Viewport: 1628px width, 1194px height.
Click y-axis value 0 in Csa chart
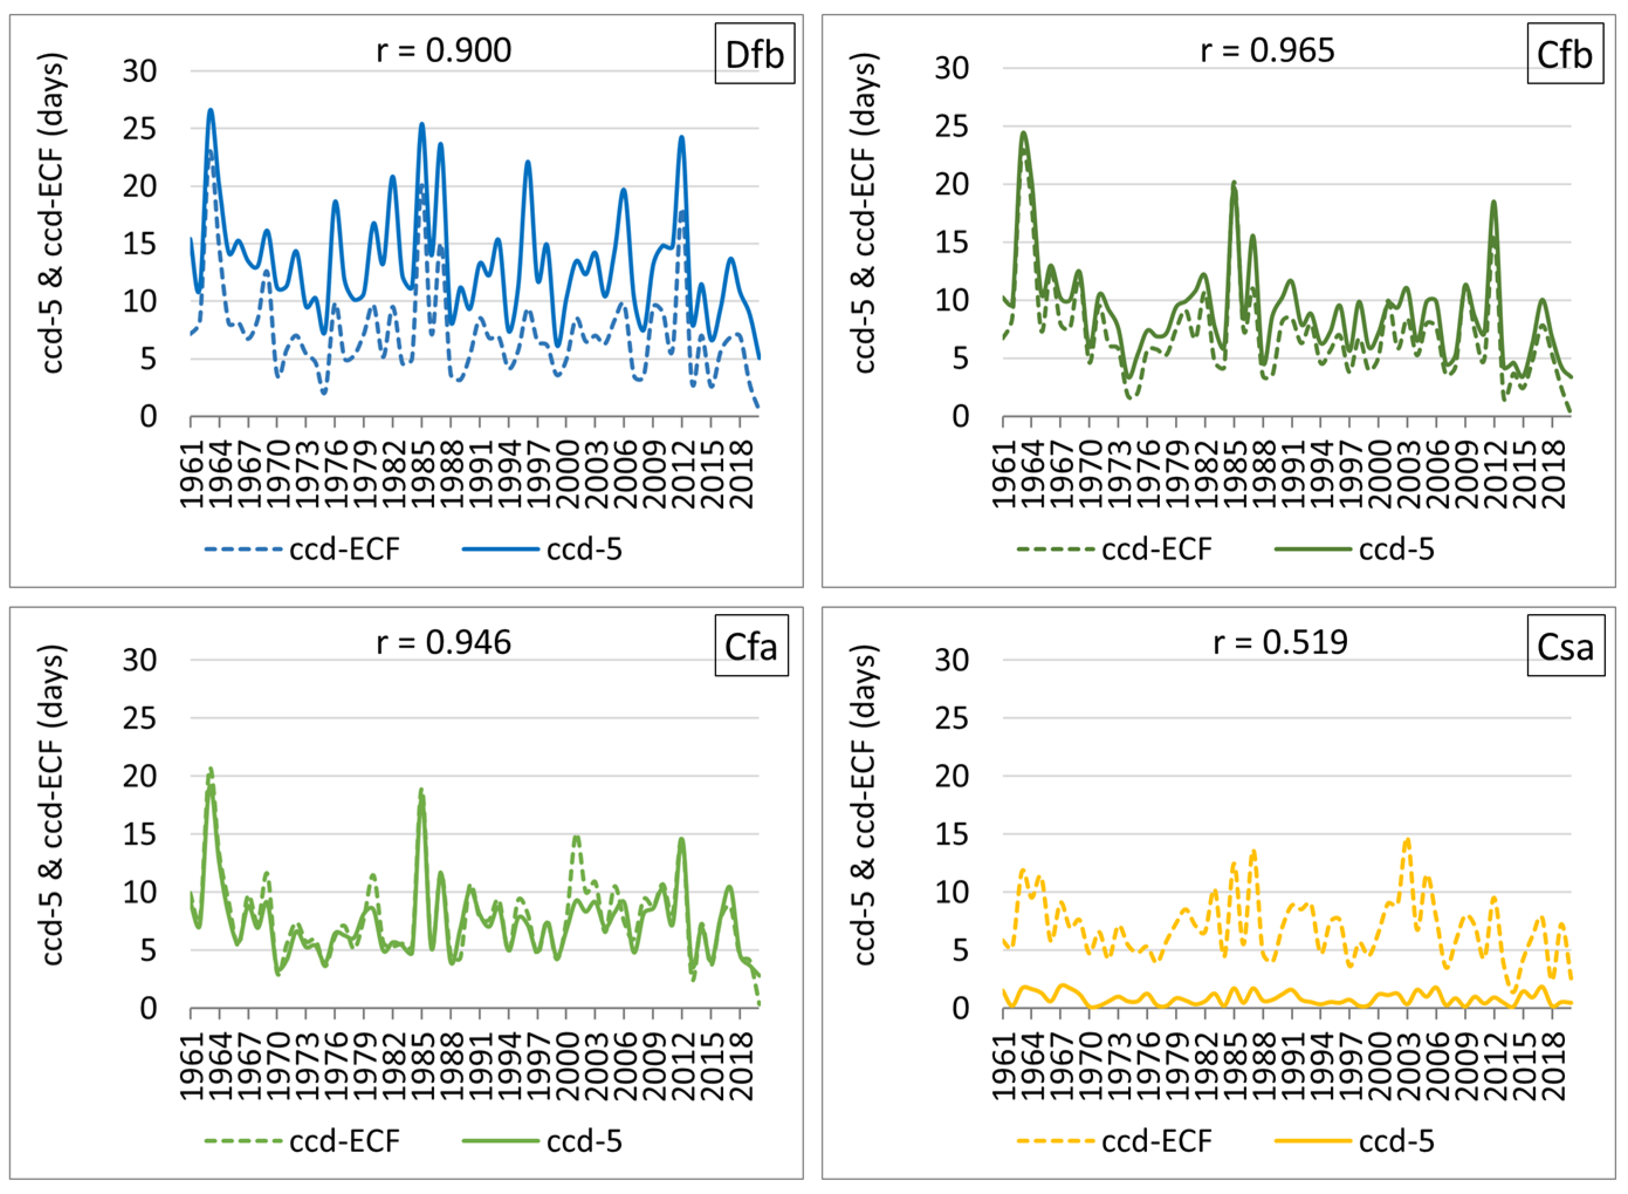click(x=960, y=1008)
